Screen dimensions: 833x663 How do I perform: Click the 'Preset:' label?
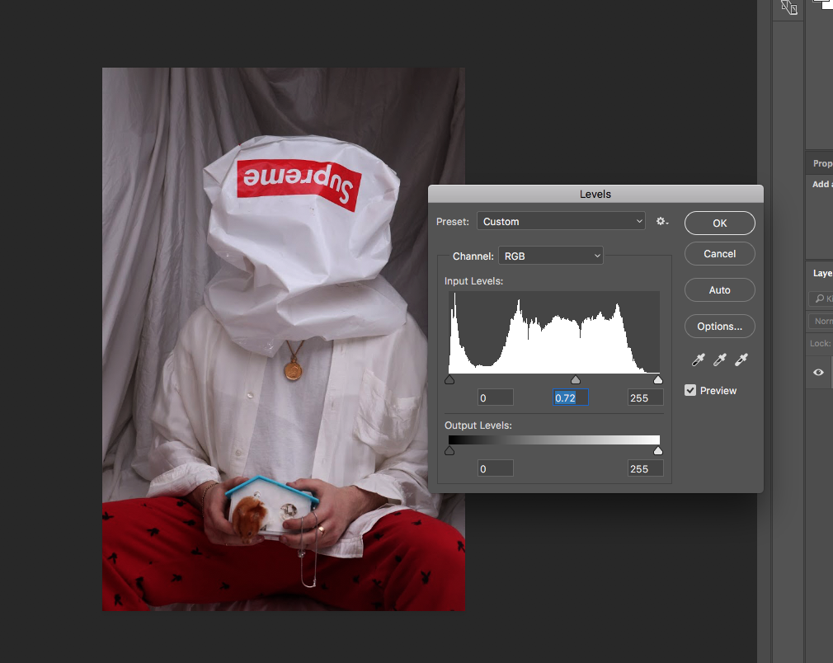click(452, 222)
